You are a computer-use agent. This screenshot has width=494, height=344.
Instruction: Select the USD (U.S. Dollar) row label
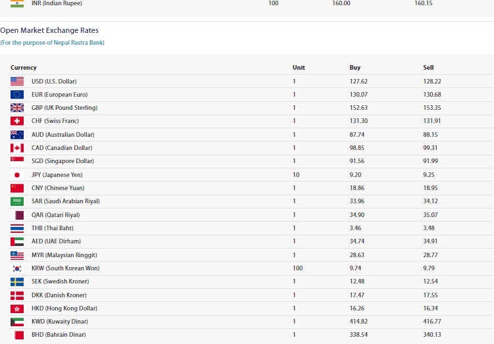click(x=54, y=82)
